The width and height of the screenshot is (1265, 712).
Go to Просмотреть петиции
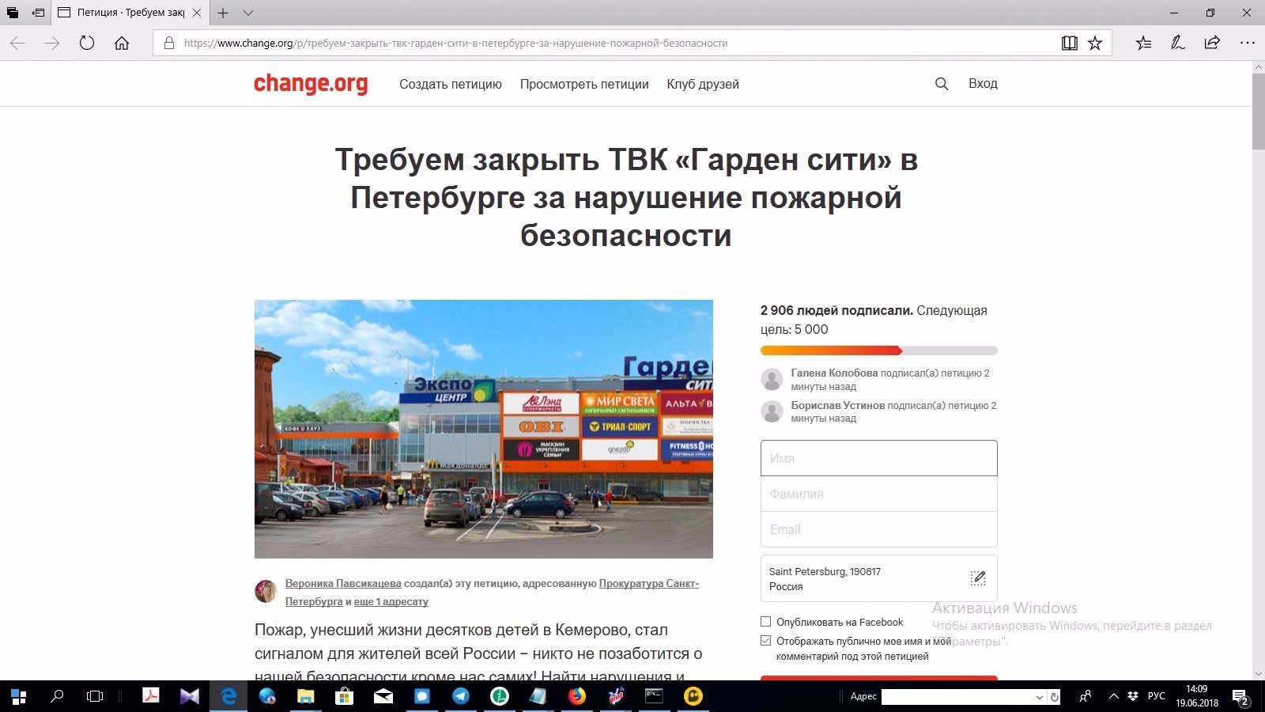583,84
